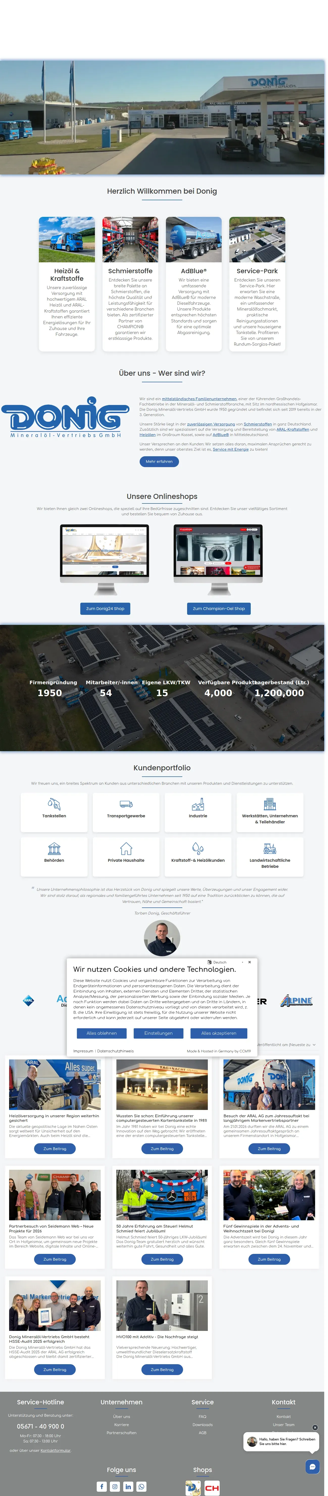Open the 'AdBlue®' card image

(193, 239)
